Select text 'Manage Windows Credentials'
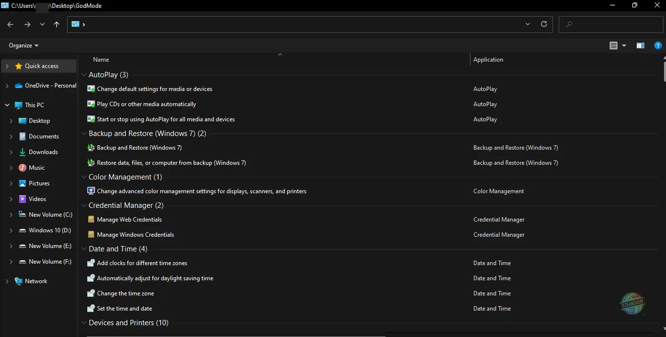Viewport: 666px width, 337px height. coord(135,235)
